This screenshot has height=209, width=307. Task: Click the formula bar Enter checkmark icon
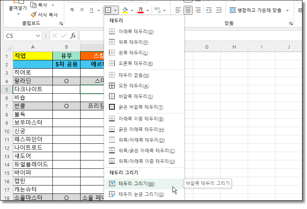coord(63,36)
